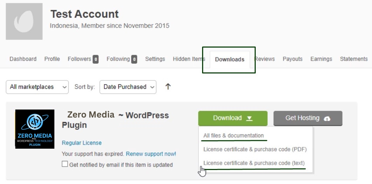
Task: Open the Following tab
Action: (122, 59)
